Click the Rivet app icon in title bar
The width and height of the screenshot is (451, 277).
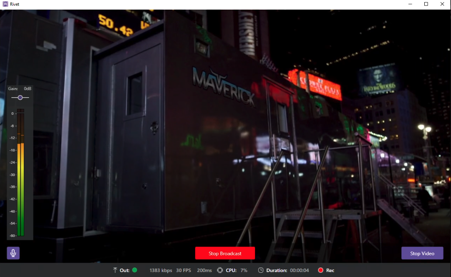(x=5, y=4)
